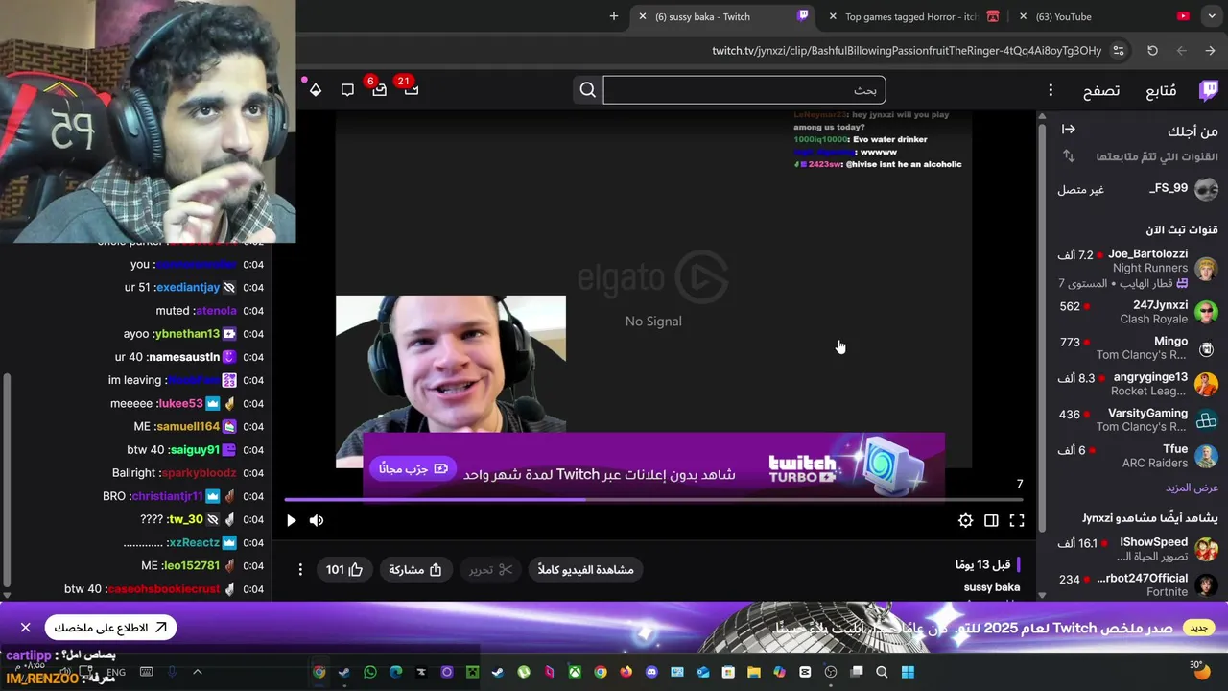Open rbot247Official Fortnite channel
Image resolution: width=1228 pixels, height=691 pixels.
click(1136, 584)
